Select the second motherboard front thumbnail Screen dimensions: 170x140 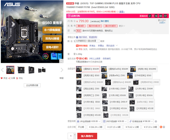(21, 70)
